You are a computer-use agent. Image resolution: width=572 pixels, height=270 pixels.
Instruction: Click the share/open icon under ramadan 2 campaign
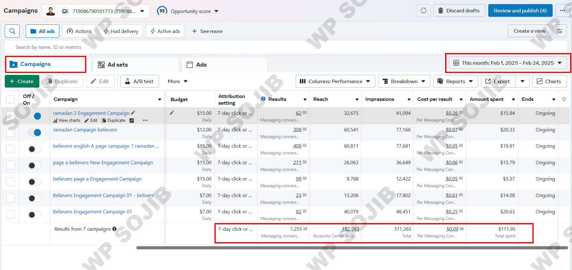coord(132,121)
